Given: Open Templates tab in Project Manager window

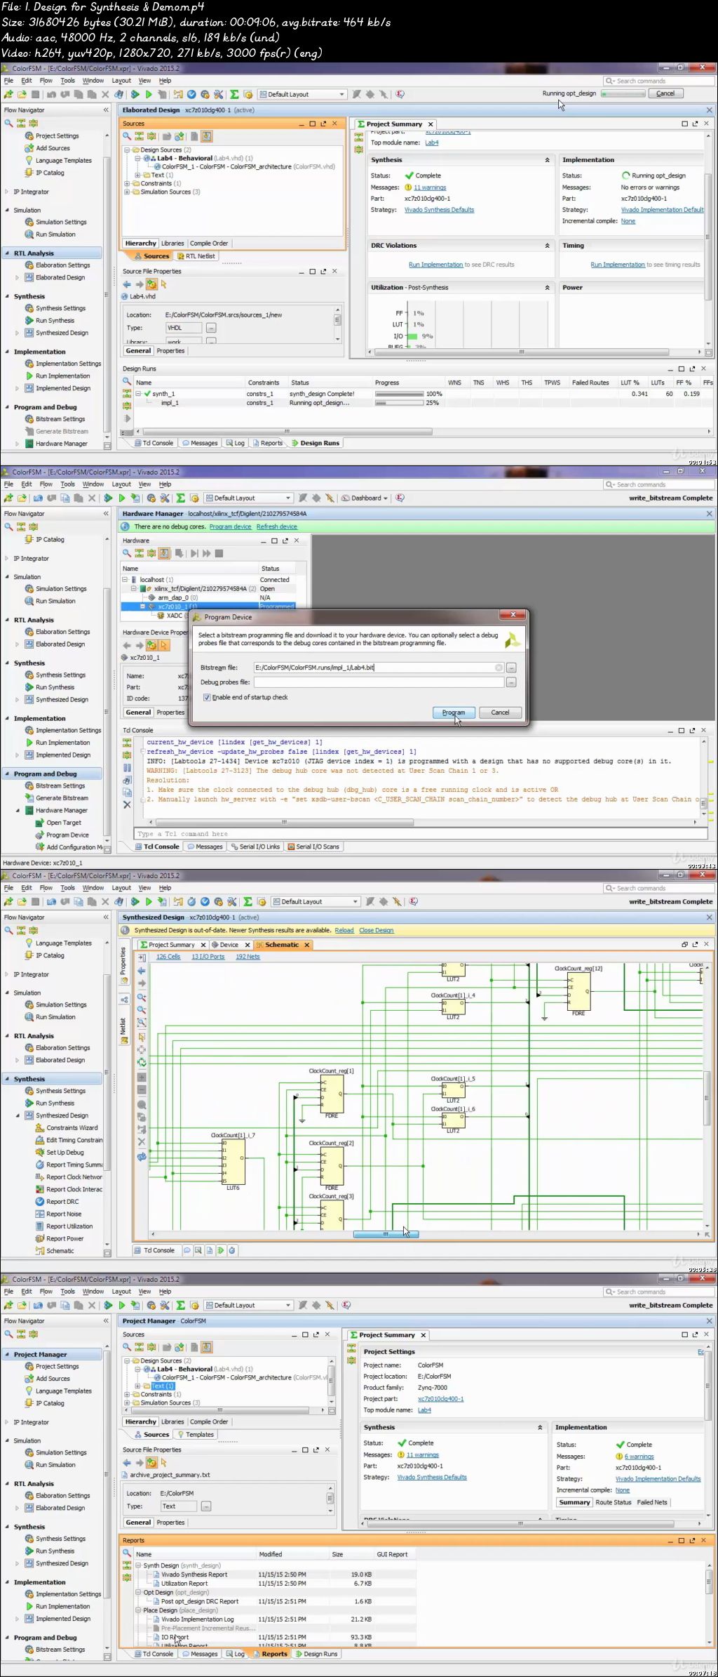Looking at the screenshot, I should tap(196, 1434).
